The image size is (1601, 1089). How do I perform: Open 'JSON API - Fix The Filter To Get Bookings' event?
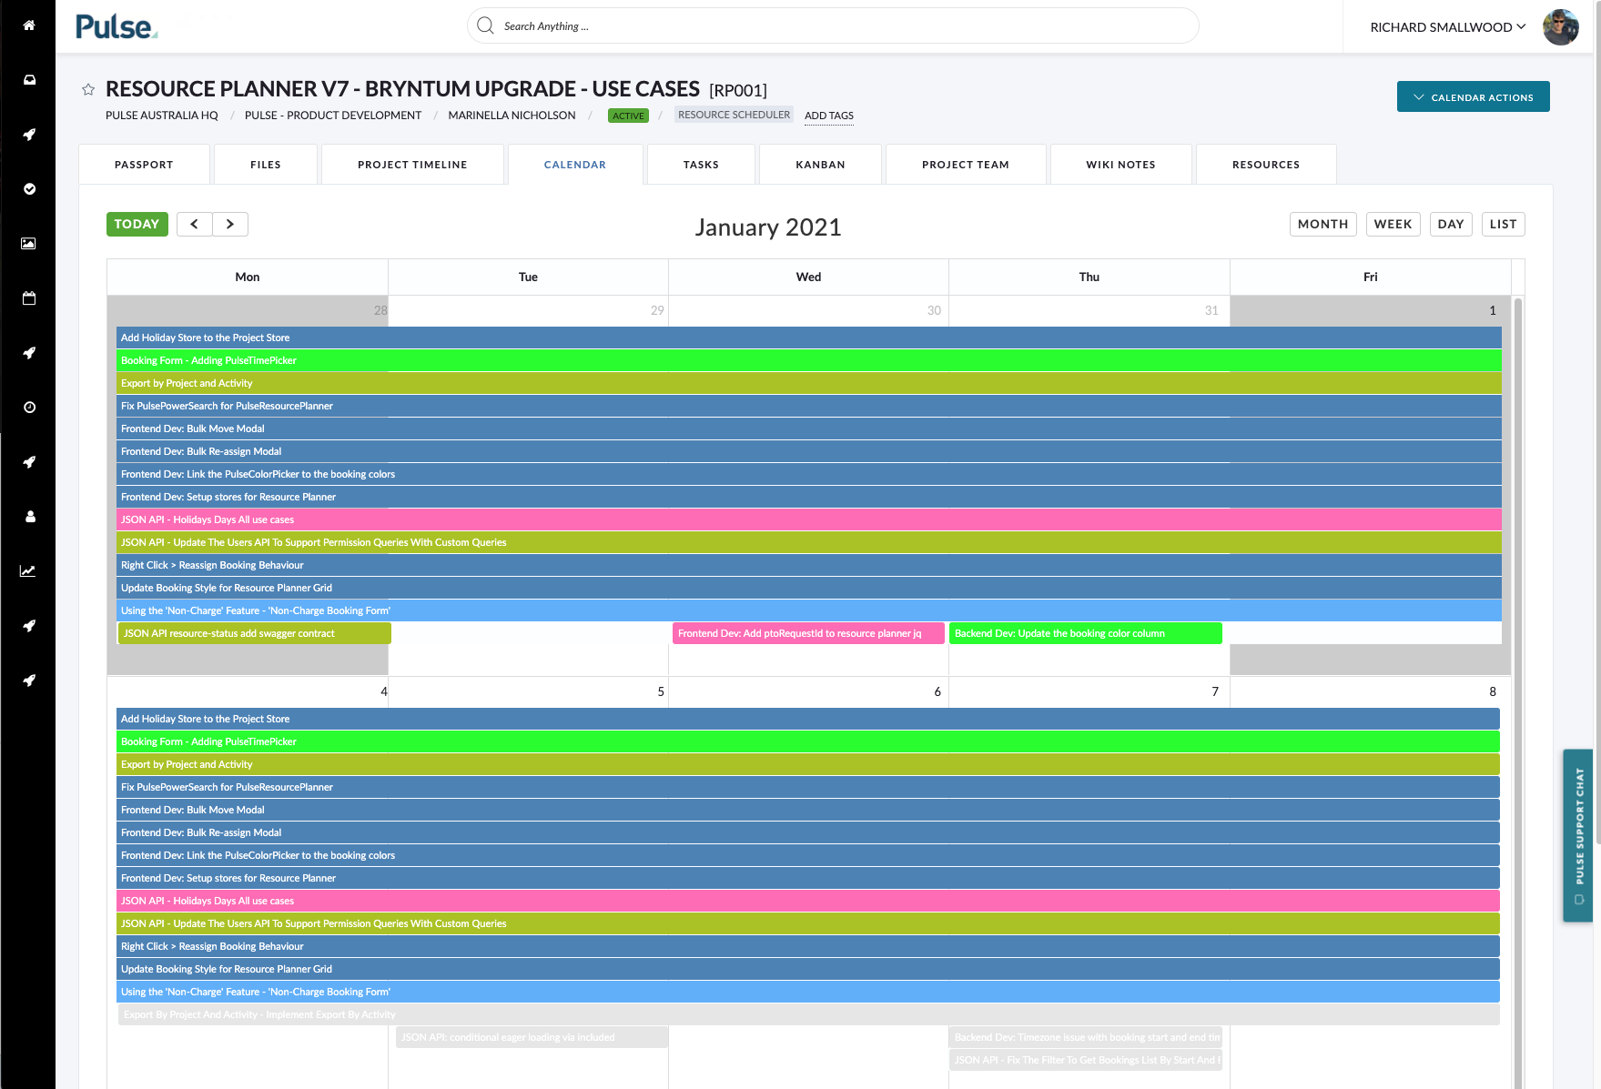click(x=1086, y=1060)
